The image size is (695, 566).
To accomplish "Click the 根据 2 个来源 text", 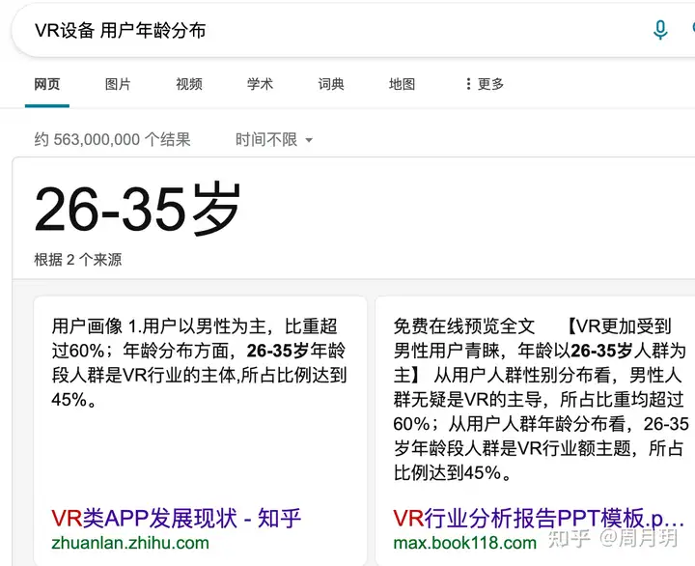I will 78,260.
